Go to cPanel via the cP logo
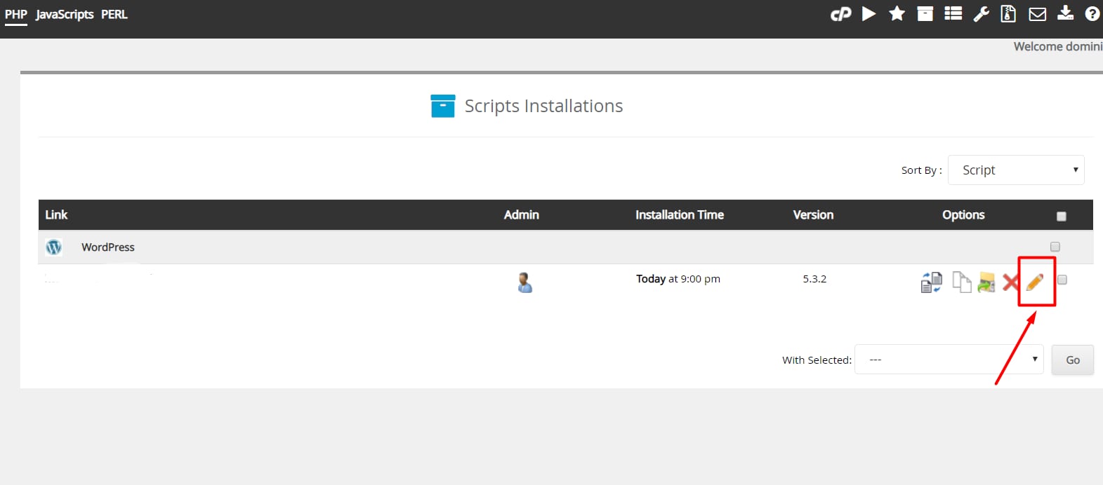The height and width of the screenshot is (485, 1103). click(840, 14)
